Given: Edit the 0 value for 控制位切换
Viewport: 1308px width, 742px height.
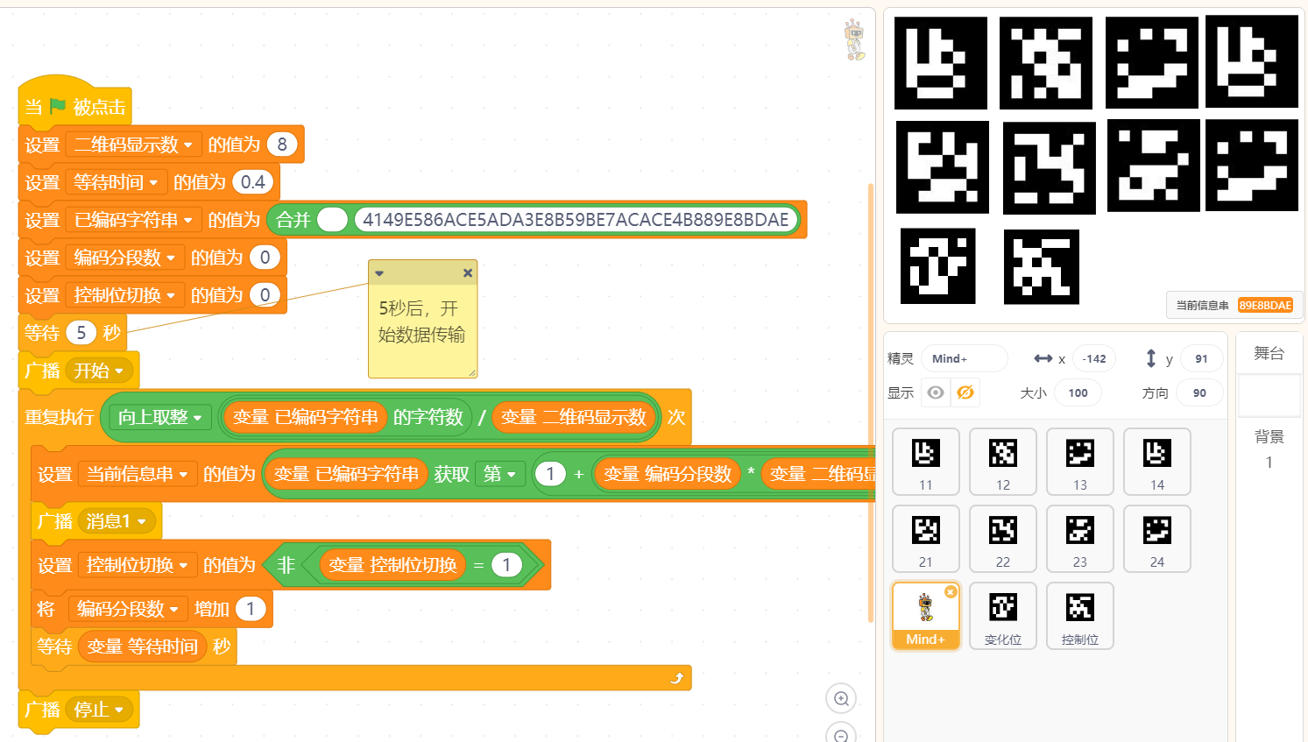Looking at the screenshot, I should (x=265, y=295).
